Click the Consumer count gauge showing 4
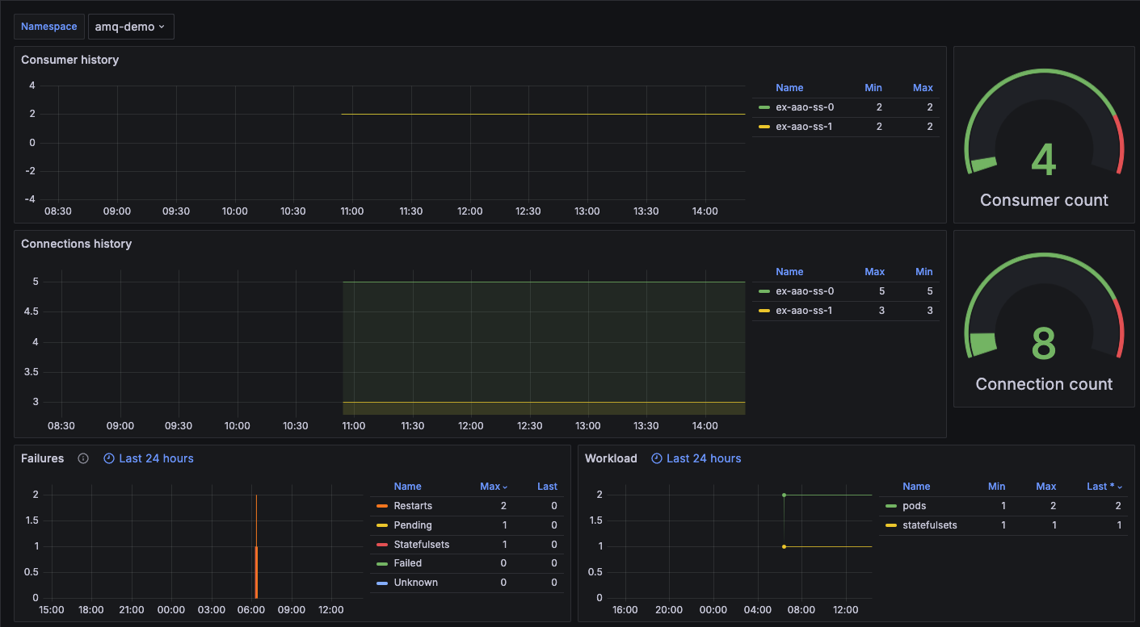This screenshot has height=627, width=1140. click(x=1044, y=135)
